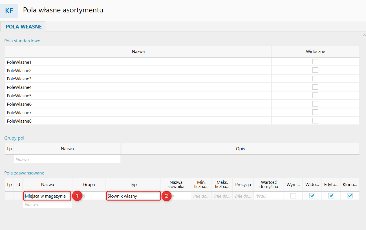
Task: Tick Widoczne checkbox for PoleWlasne4
Action: pos(315,87)
